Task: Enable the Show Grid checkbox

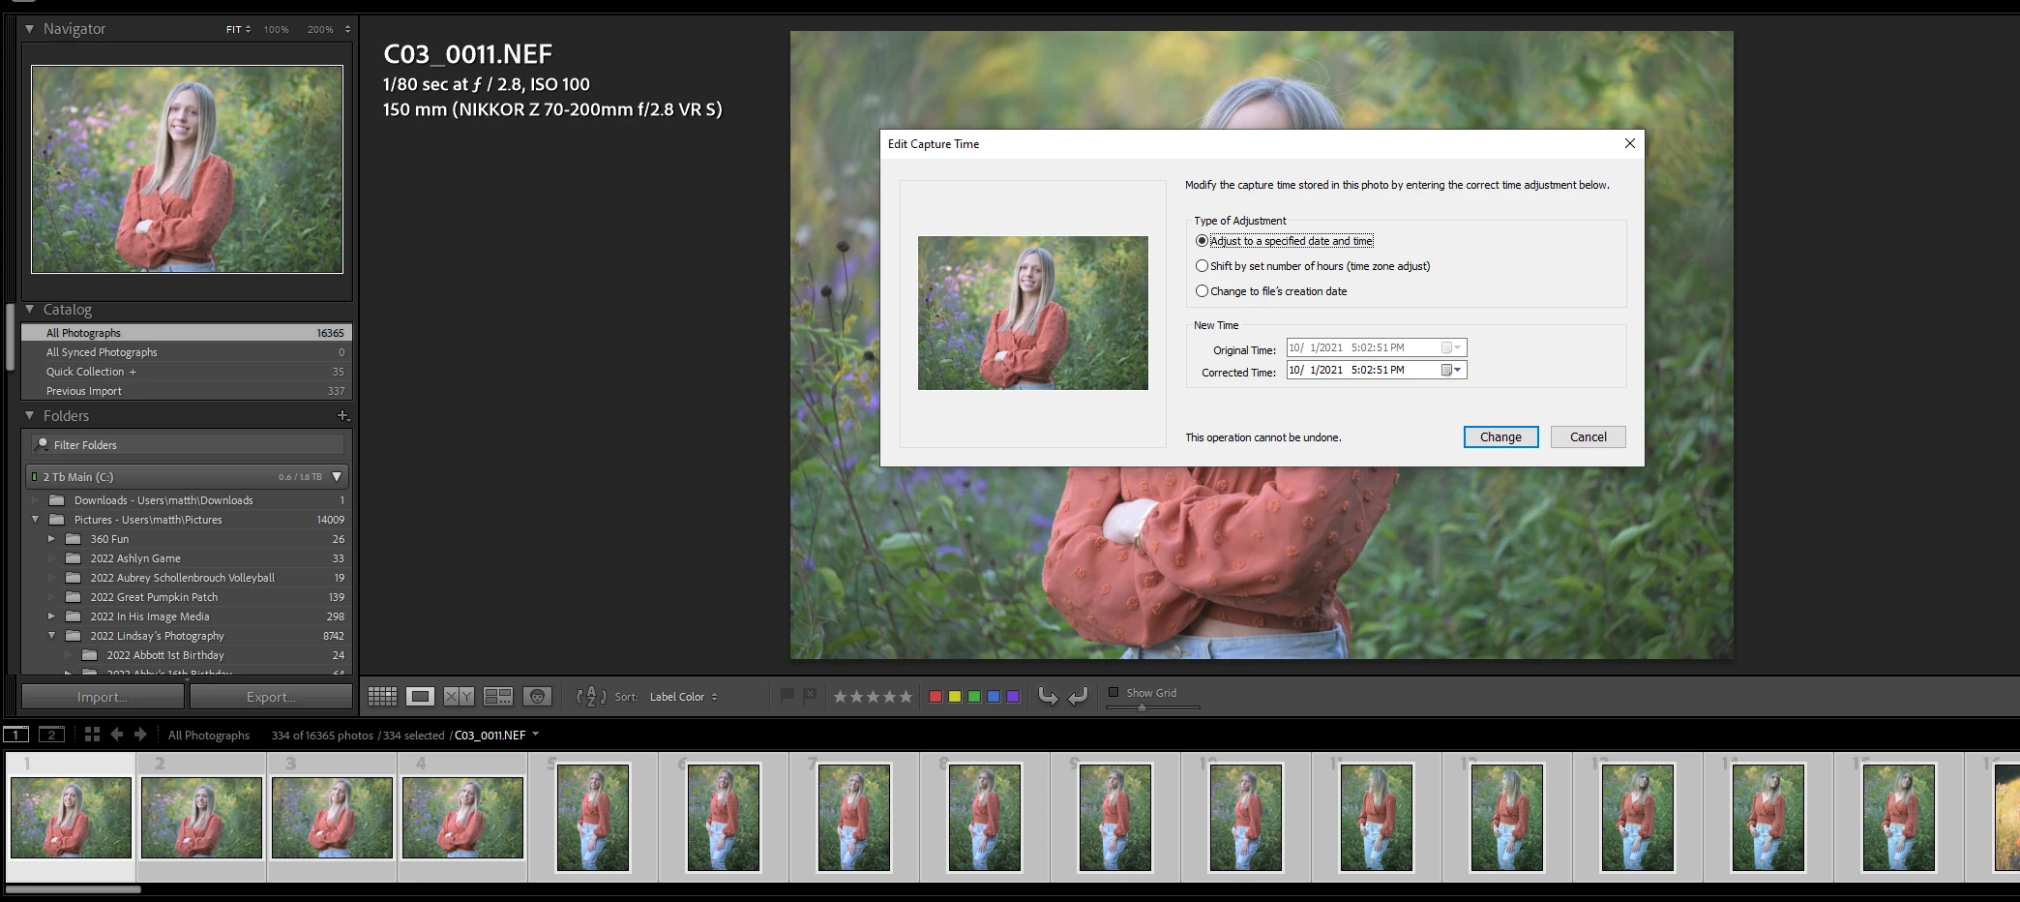Action: (1114, 693)
